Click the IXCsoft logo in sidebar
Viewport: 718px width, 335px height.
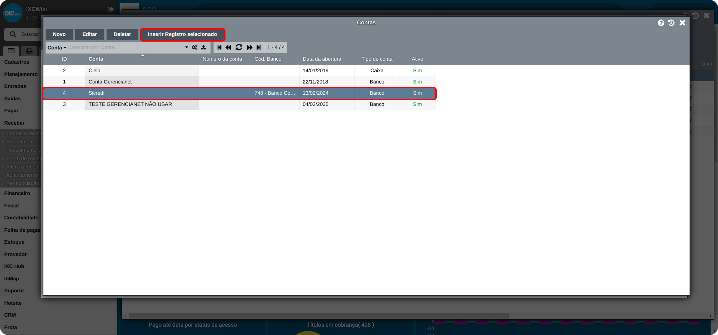click(13, 13)
